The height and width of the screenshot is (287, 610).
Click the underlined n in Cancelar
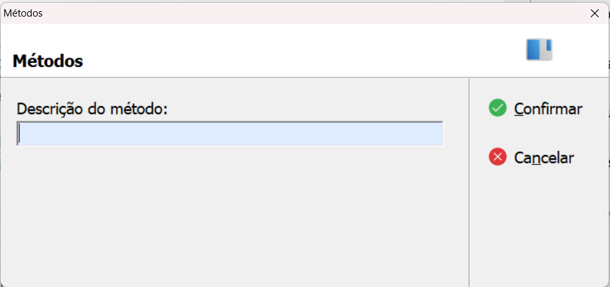[536, 158]
